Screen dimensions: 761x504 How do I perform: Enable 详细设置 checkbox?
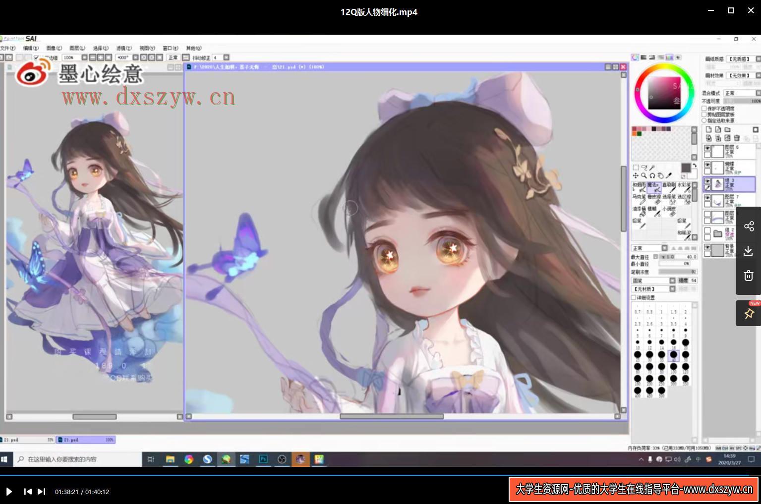click(x=634, y=298)
